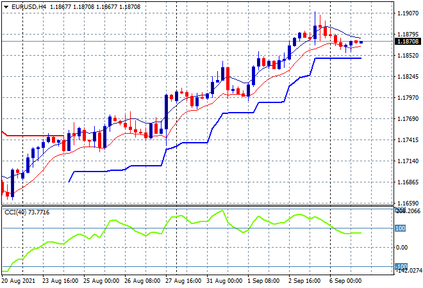The height and width of the screenshot is (288, 423).
Task: Click the CCI(40) 73.7716 indicator label
Action: [x=27, y=212]
